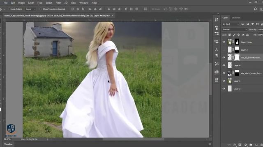Toggle visibility of Layer 2

click(x=224, y=89)
